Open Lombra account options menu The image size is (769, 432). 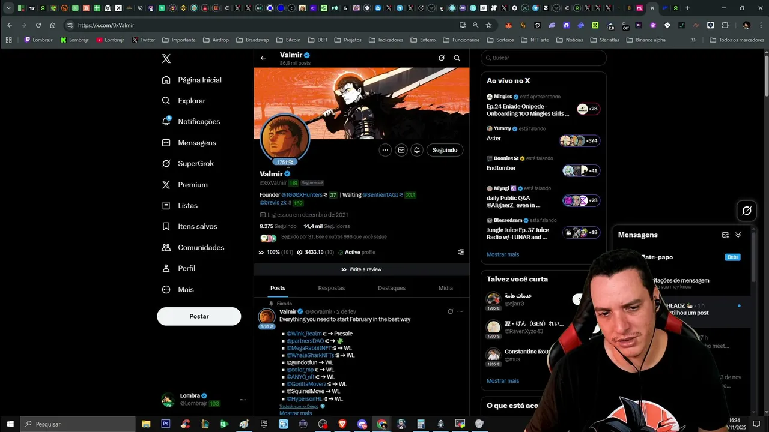tap(243, 400)
